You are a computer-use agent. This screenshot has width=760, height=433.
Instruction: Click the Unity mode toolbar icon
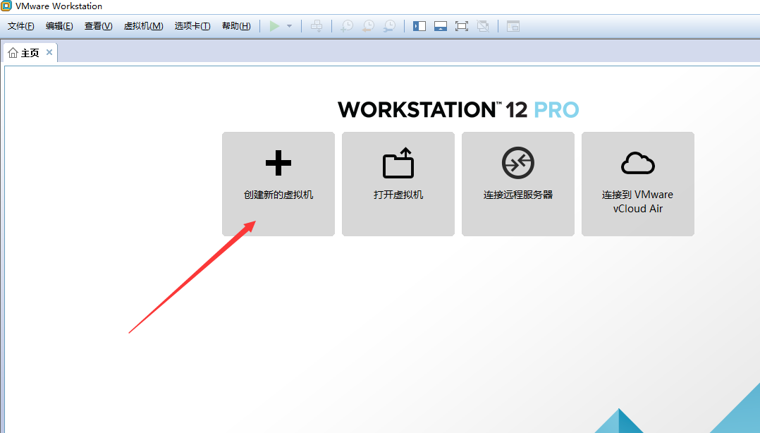click(483, 26)
